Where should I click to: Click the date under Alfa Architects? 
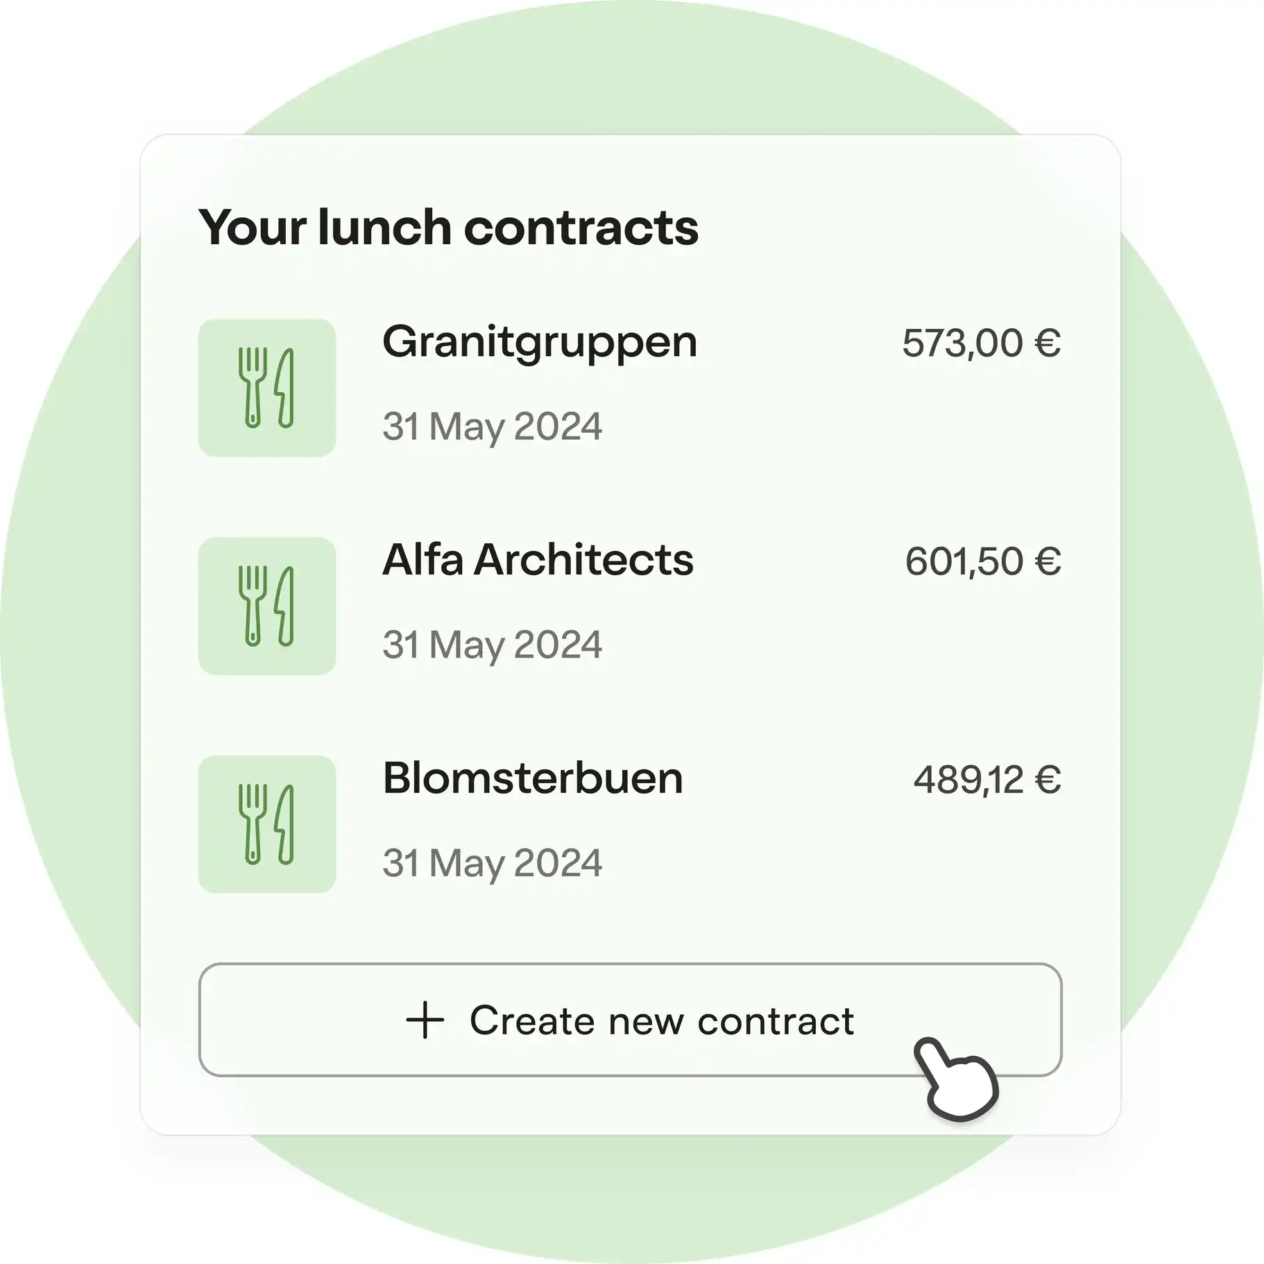(x=492, y=644)
